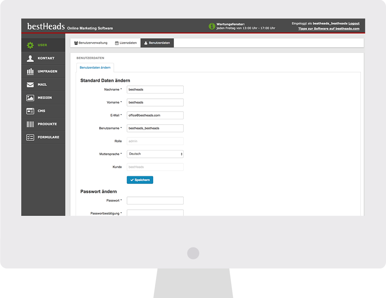Click the users icon beside Benutzerverwaltung
The width and height of the screenshot is (386, 298).
76,43
